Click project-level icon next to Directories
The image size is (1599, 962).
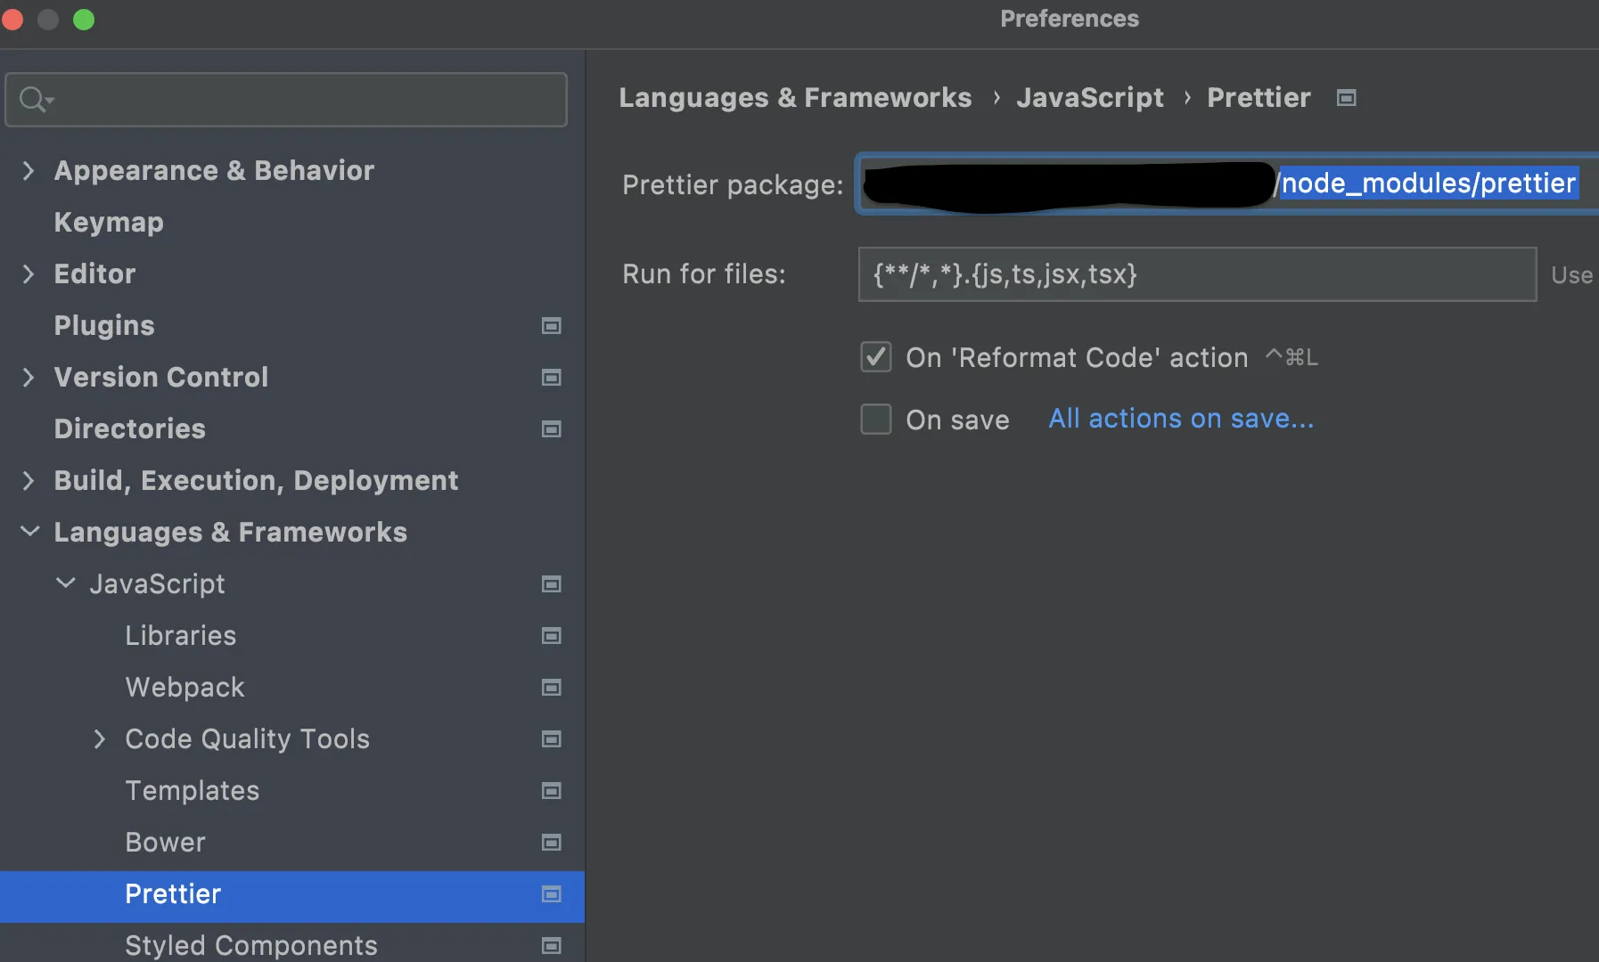point(552,429)
